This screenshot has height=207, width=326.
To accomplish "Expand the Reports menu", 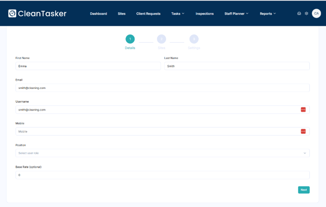I will pyautogui.click(x=268, y=14).
